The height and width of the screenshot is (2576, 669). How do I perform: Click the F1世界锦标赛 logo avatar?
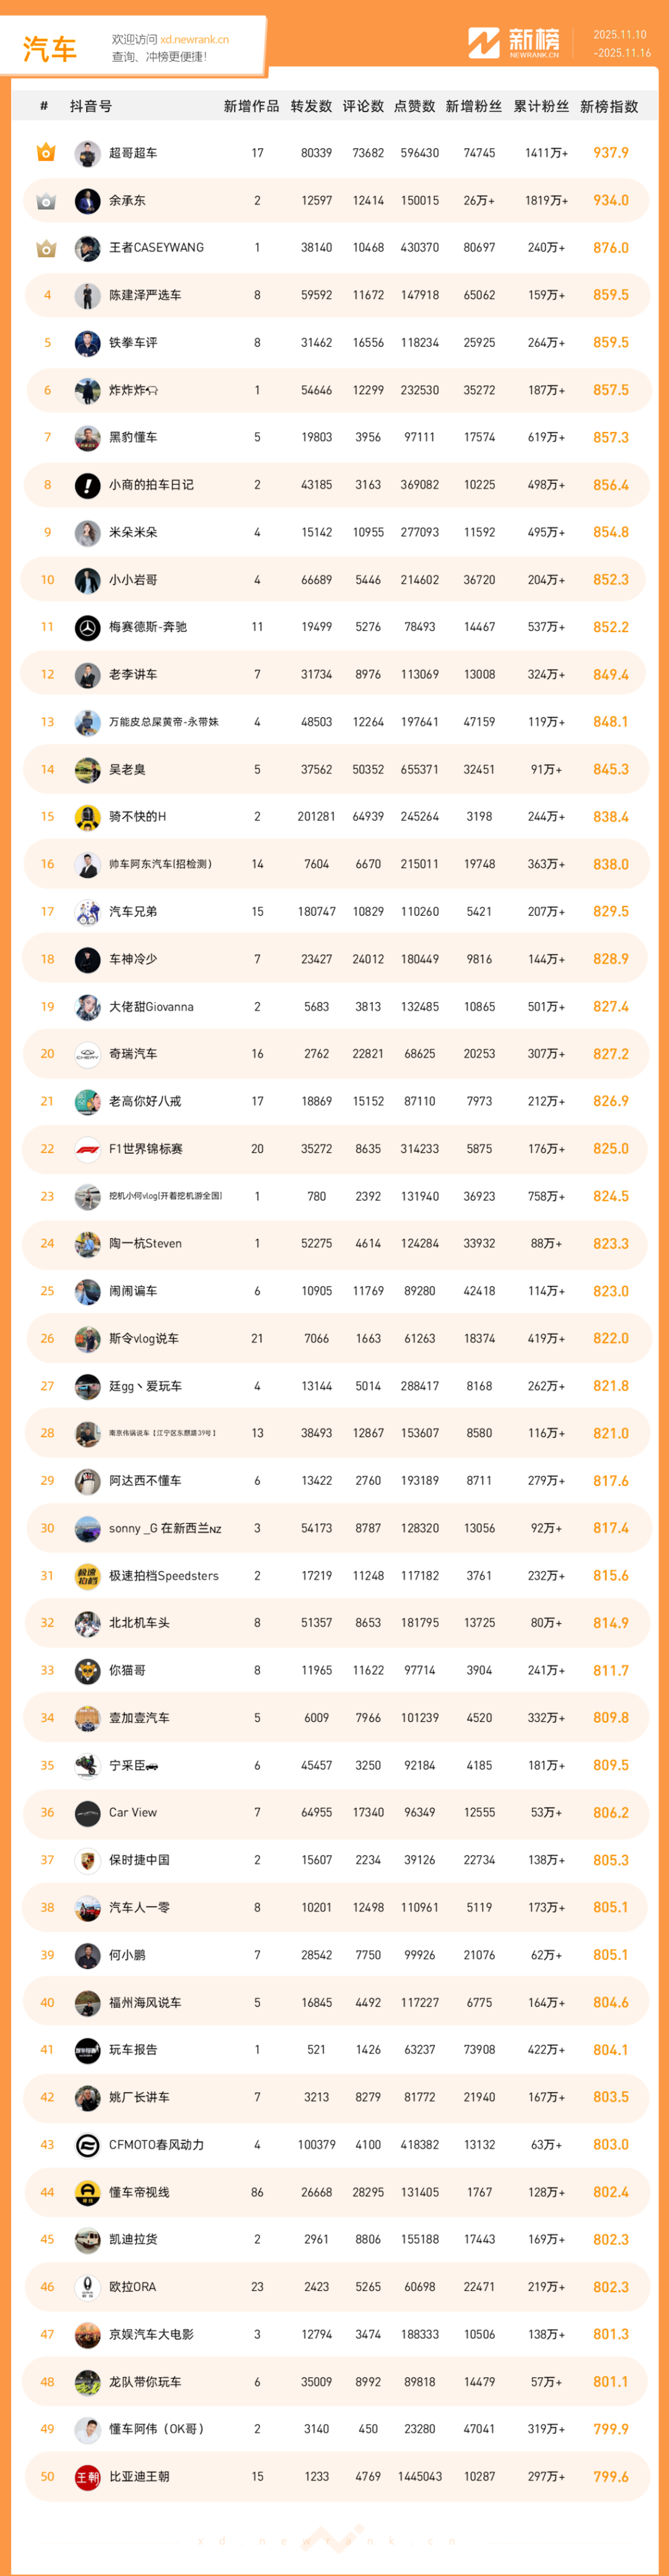(x=88, y=1149)
